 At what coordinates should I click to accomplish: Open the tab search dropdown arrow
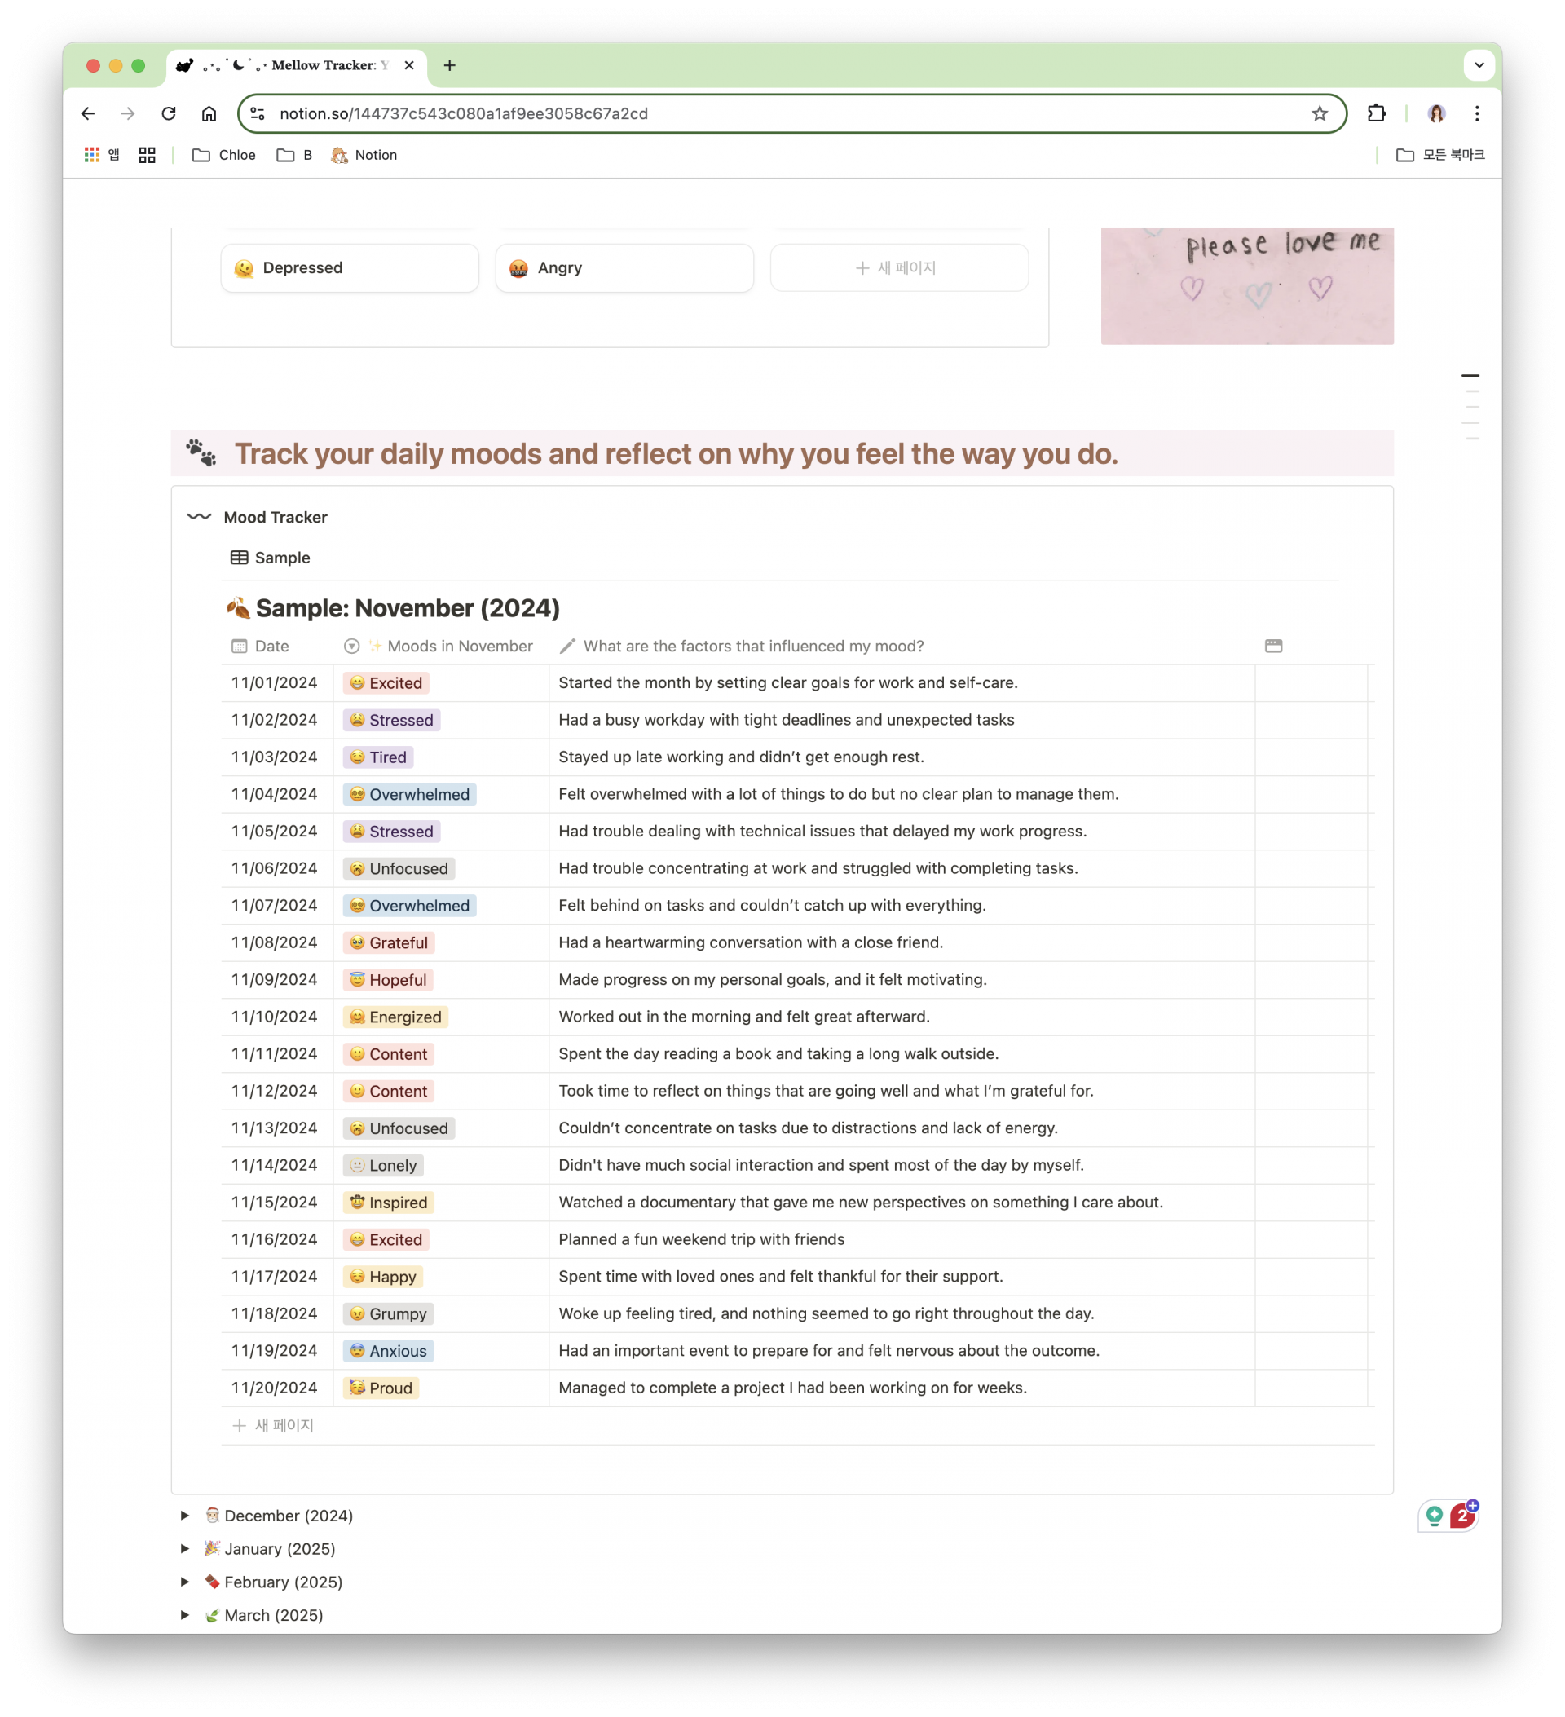(x=1479, y=64)
